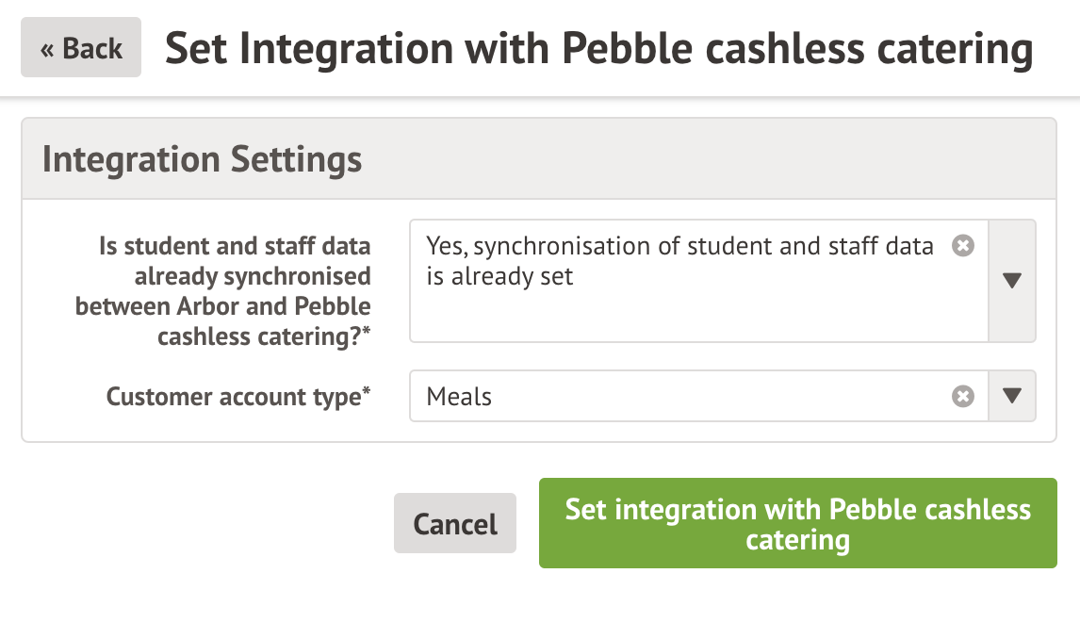1080x639 pixels.
Task: Expand the synchronisation question dropdown arrow
Action: point(1012,281)
